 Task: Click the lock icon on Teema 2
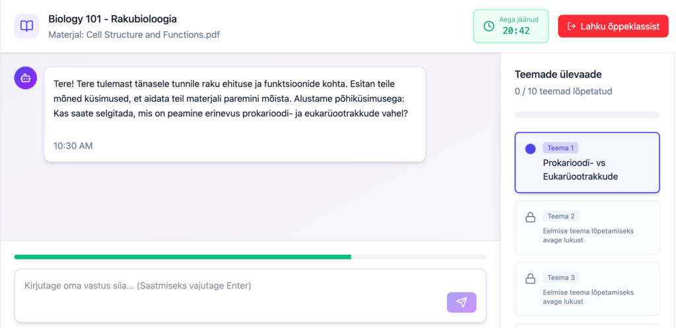(529, 217)
